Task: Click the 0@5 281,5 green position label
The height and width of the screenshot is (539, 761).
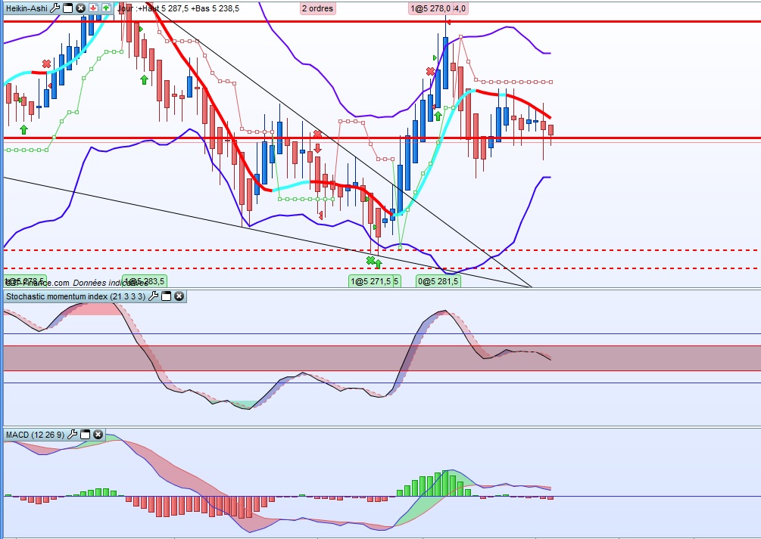Action: click(x=438, y=281)
